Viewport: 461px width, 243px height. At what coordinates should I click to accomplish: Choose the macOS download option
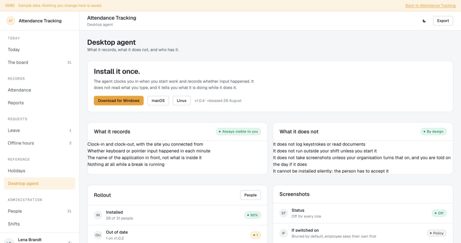(158, 100)
